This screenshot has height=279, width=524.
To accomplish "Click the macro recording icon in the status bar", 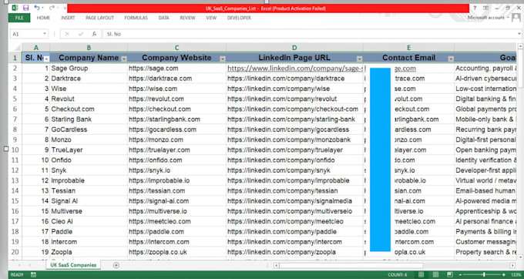I will (33, 274).
